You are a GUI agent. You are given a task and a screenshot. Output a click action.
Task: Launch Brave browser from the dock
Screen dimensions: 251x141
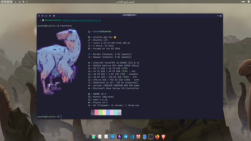click(x=163, y=137)
